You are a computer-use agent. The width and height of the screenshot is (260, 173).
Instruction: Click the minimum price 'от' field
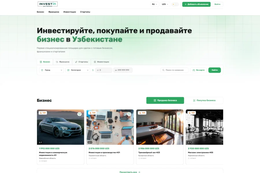pos(104,70)
